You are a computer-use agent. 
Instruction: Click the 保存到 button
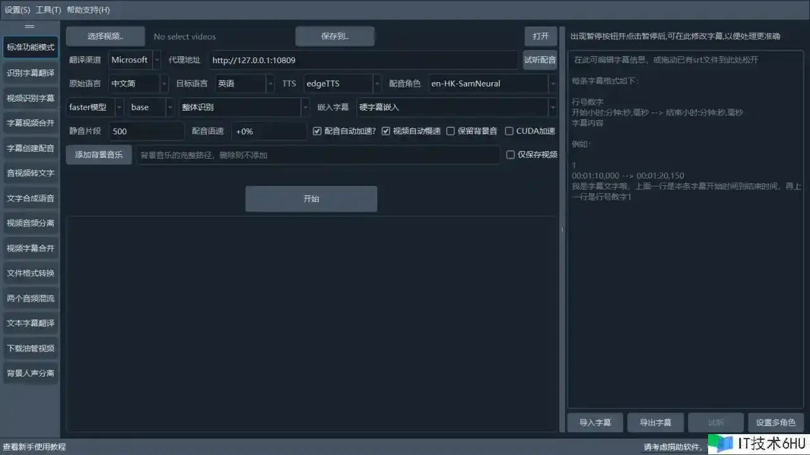pyautogui.click(x=335, y=36)
